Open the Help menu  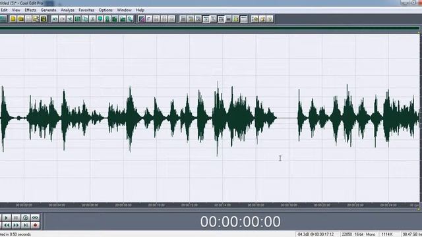140,10
